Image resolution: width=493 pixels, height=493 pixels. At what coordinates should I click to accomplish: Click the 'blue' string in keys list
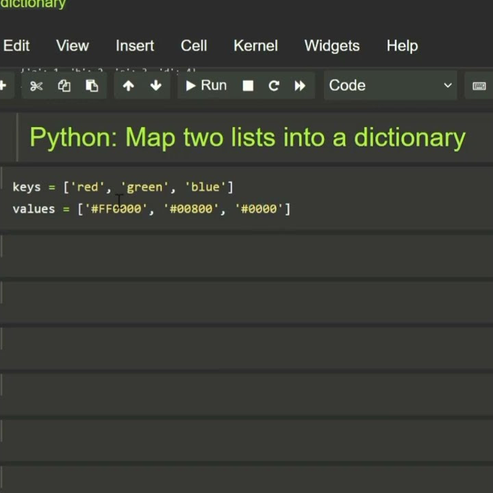[205, 187]
